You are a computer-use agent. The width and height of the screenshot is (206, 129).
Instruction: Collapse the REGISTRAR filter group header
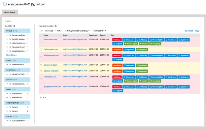tap(17, 70)
